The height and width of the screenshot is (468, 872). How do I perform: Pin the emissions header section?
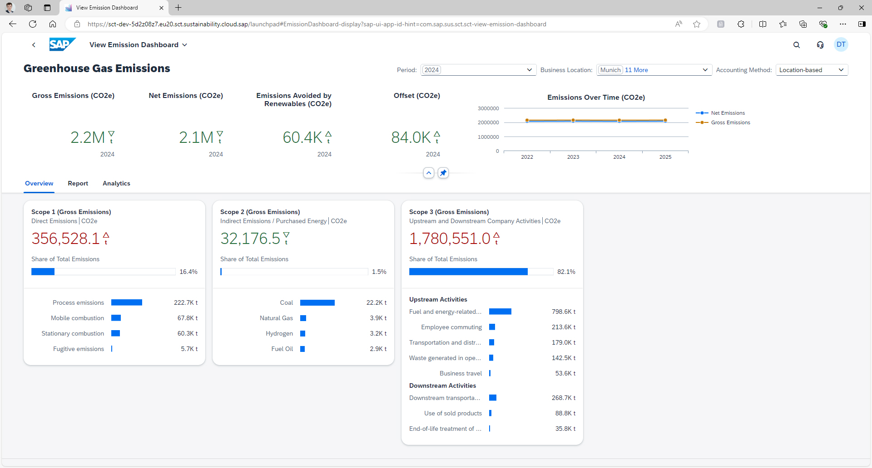tap(443, 173)
